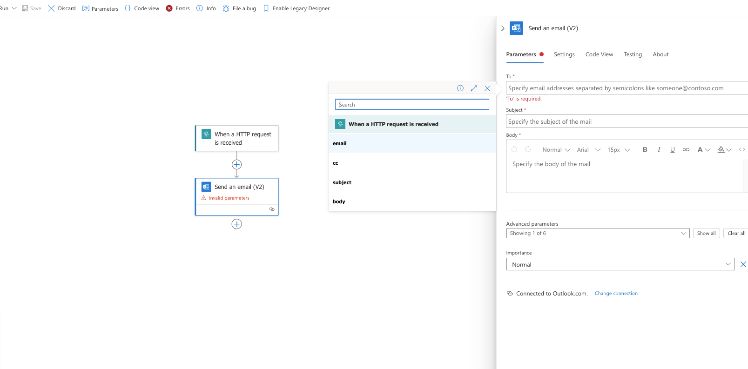Click the Show all button

pos(706,233)
